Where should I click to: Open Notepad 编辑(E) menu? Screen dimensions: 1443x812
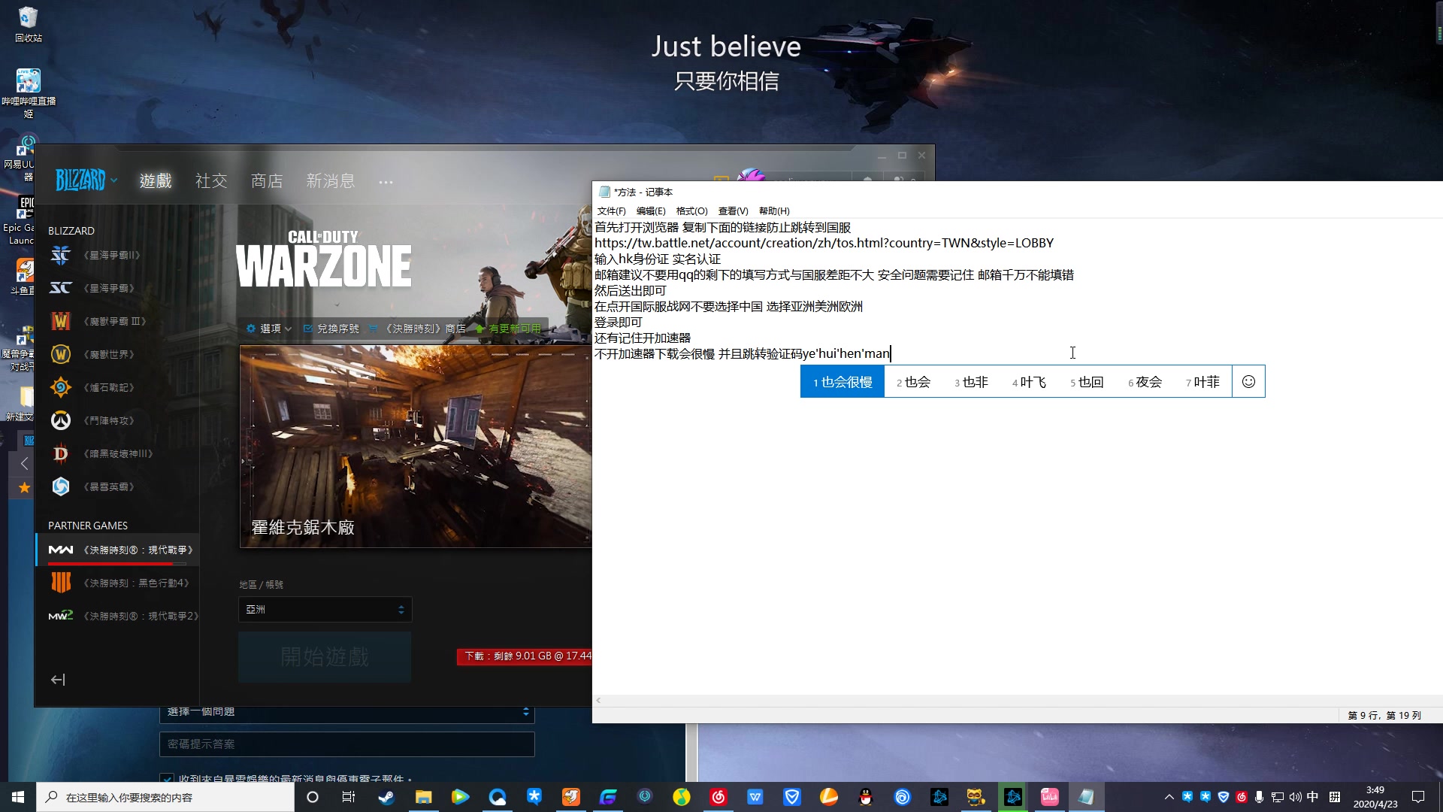point(651,211)
